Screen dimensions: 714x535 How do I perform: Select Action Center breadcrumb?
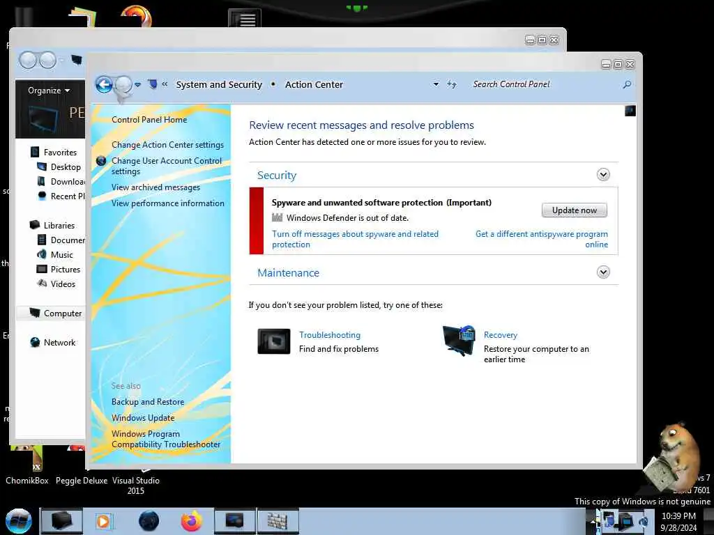click(x=314, y=84)
